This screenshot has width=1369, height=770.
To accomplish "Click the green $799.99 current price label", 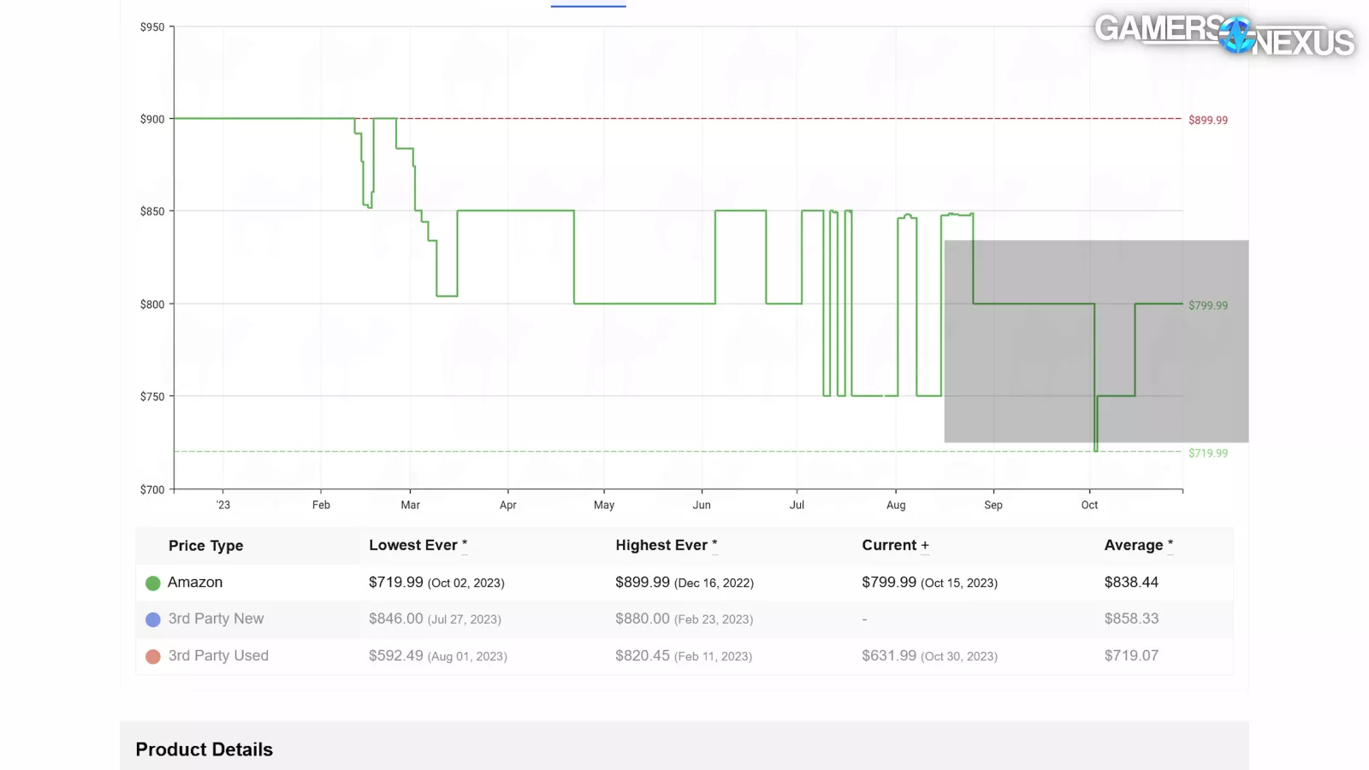I will click(x=1207, y=305).
